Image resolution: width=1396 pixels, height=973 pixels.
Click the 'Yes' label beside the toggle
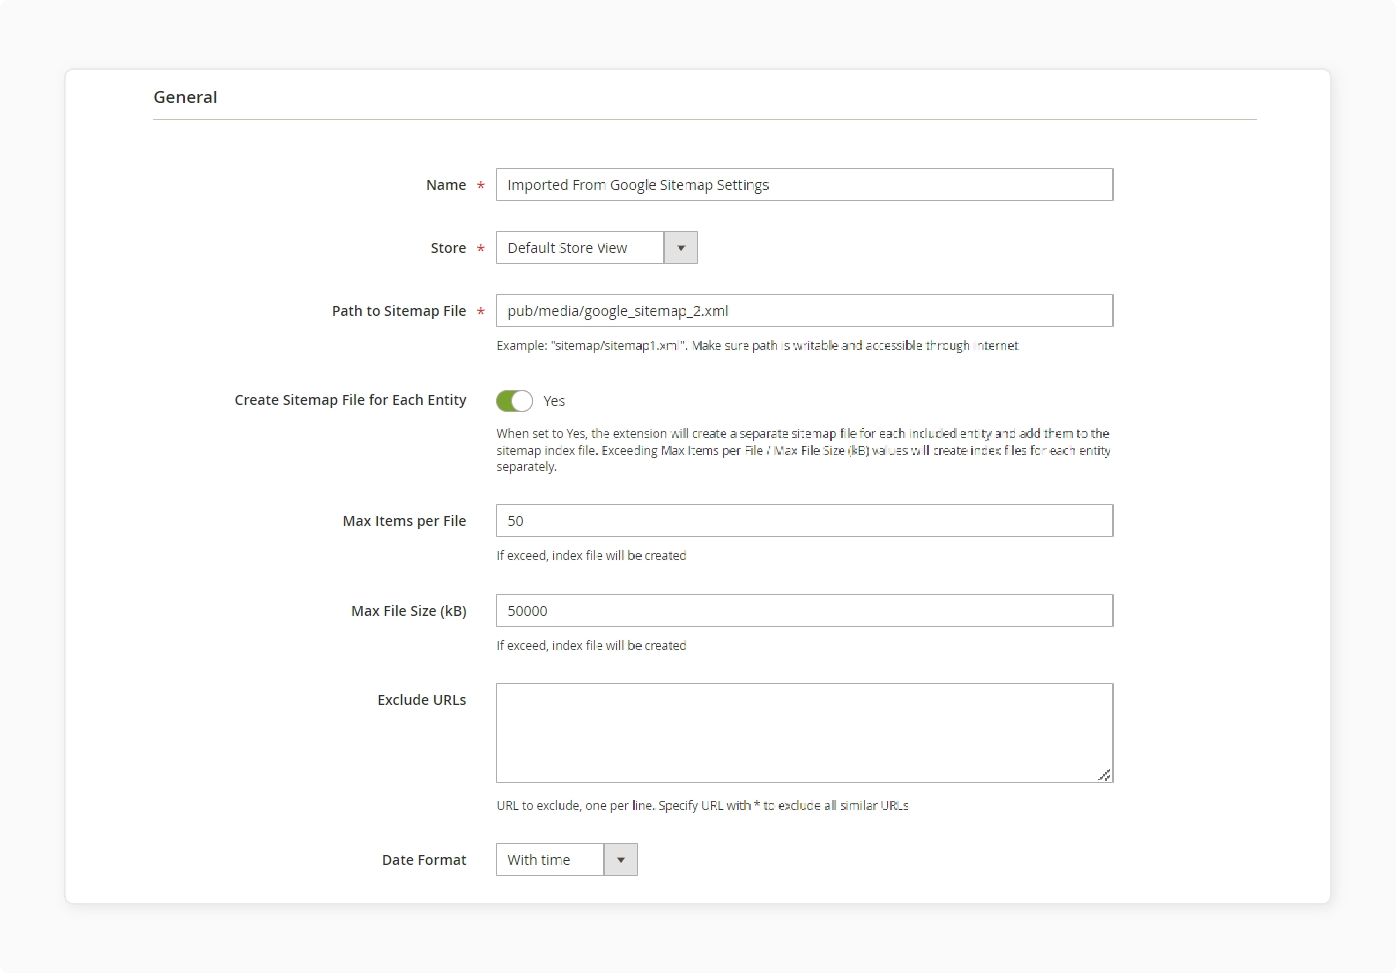tap(554, 401)
